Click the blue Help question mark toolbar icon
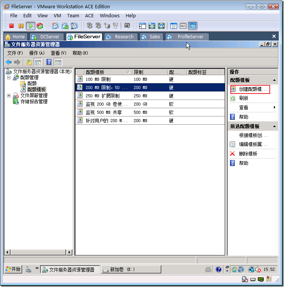 click(49, 62)
